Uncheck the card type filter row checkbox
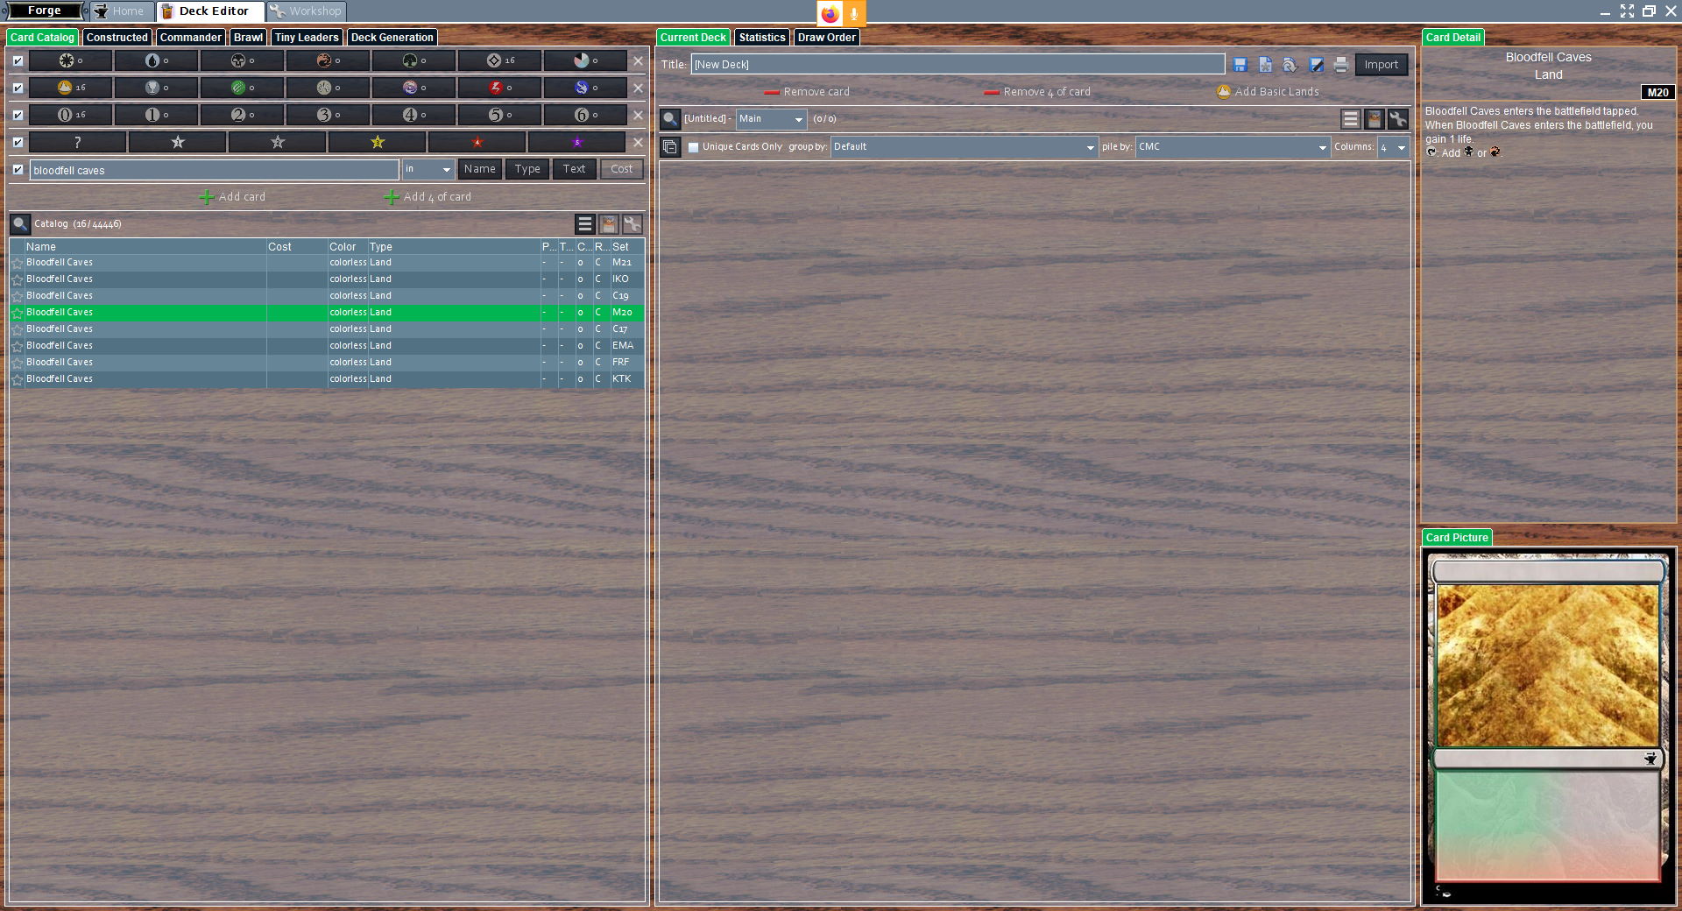 18,88
